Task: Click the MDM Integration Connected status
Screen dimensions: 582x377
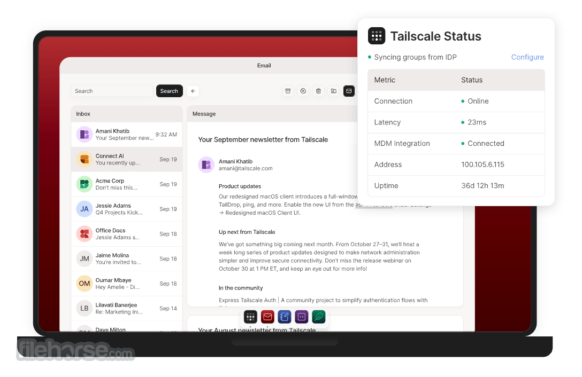Action: click(x=486, y=144)
